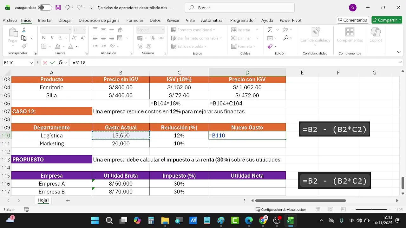Collapse the ribbon with chevron
This screenshot has width=406, height=228.
pyautogui.click(x=399, y=52)
